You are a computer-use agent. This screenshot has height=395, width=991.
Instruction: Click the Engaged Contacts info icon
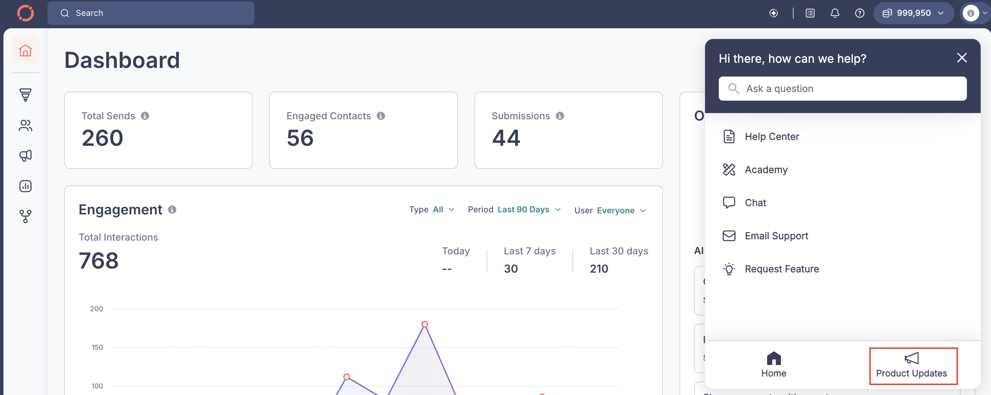(381, 116)
